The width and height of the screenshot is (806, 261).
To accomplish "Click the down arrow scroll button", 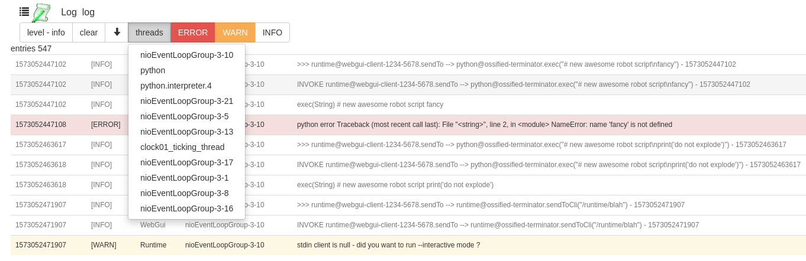I will pos(117,32).
